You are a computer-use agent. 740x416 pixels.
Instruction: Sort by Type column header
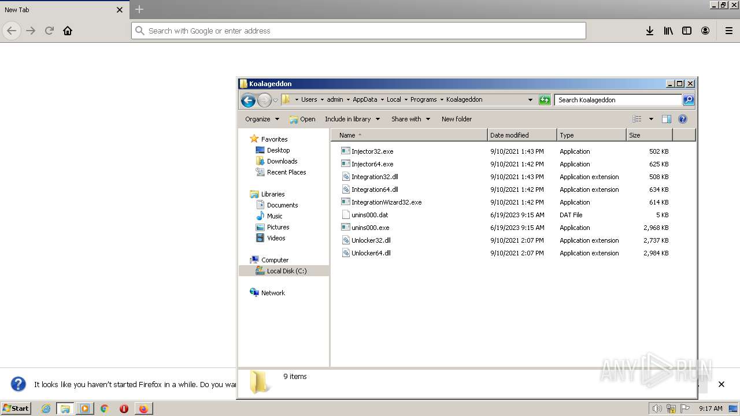click(x=592, y=135)
